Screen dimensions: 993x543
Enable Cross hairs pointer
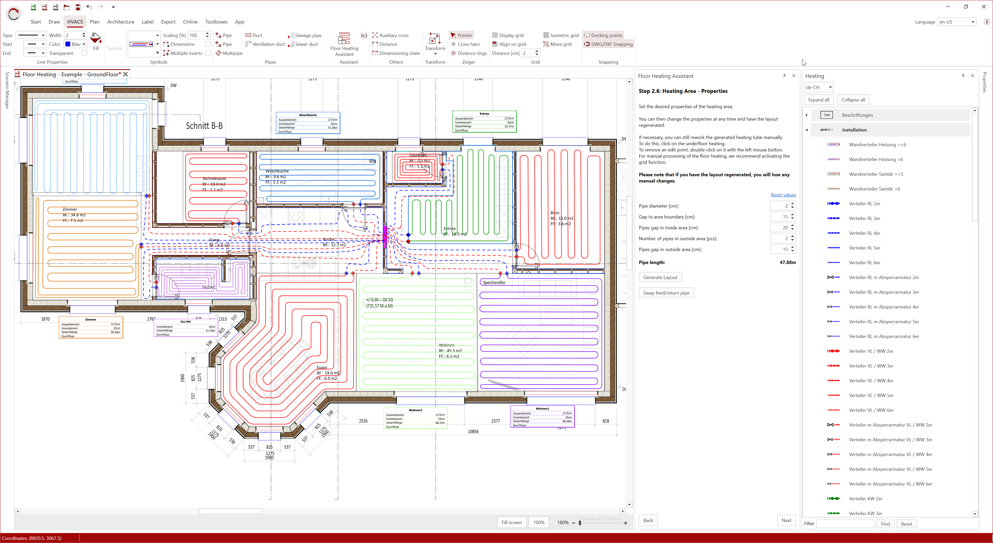point(465,44)
